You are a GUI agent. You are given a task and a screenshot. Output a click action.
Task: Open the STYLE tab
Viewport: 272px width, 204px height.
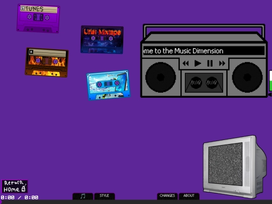[x=104, y=196]
